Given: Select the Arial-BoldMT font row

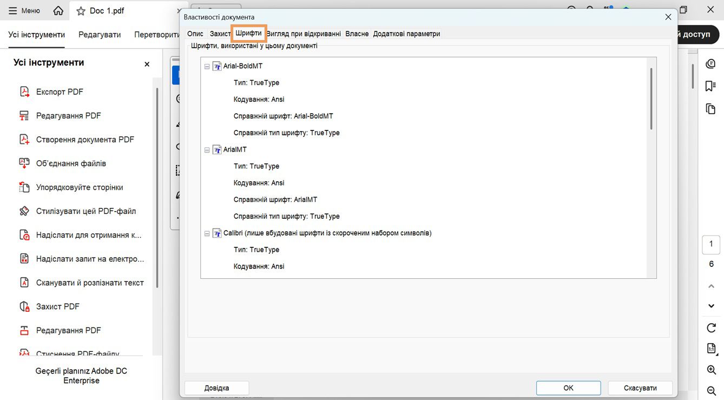Looking at the screenshot, I should pos(243,66).
